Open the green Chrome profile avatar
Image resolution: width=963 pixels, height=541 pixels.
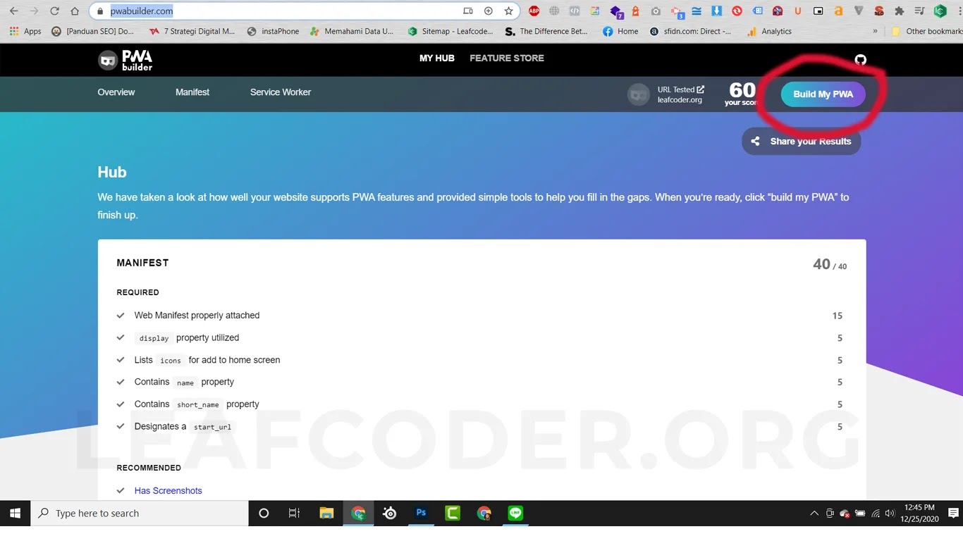940,11
